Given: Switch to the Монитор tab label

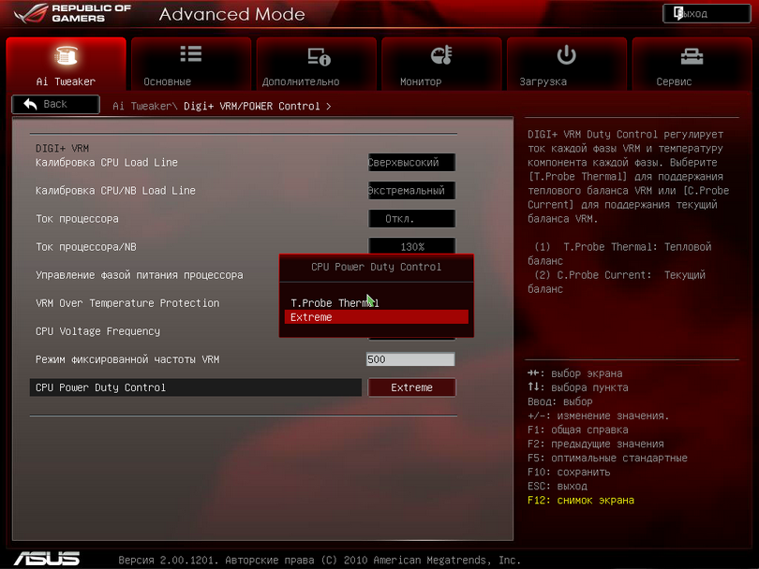Looking at the screenshot, I should (421, 81).
